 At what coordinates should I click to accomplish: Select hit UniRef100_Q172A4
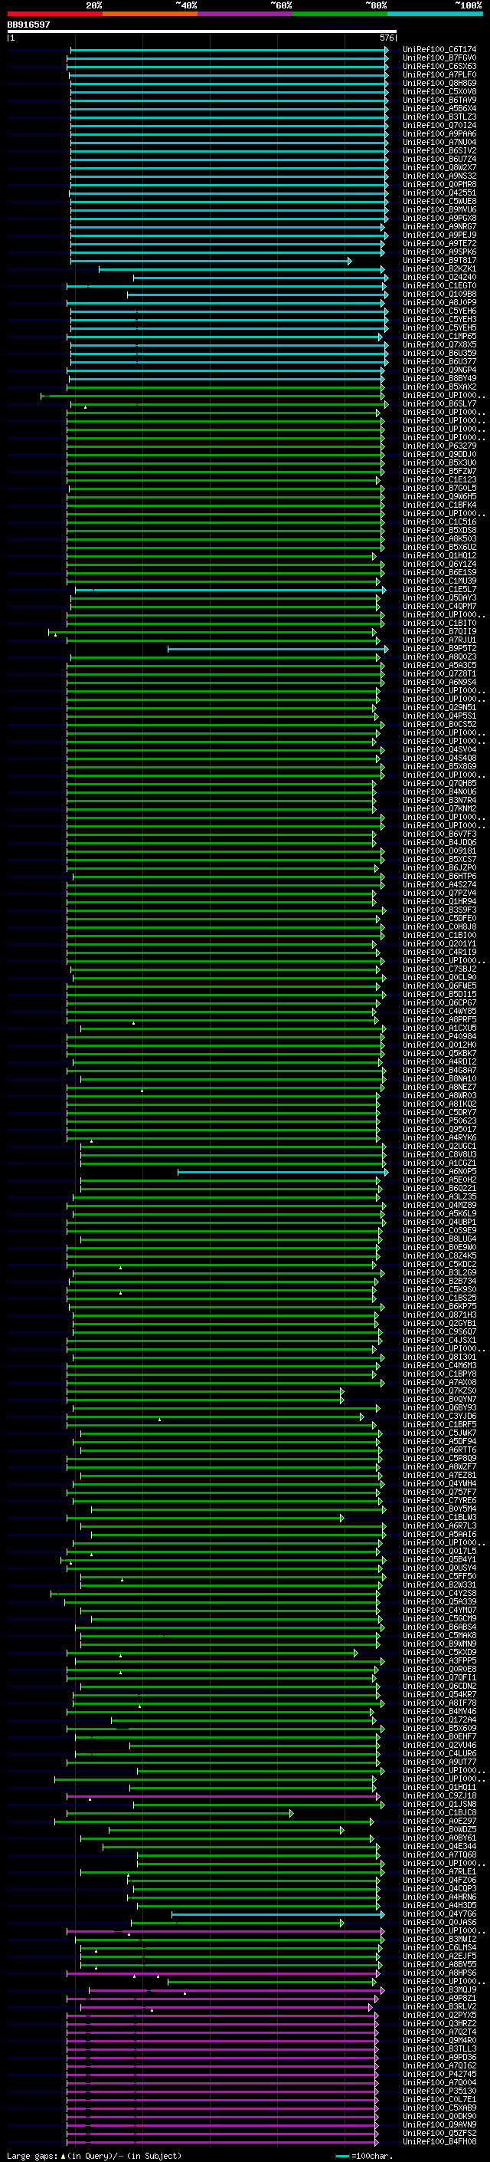click(439, 1719)
